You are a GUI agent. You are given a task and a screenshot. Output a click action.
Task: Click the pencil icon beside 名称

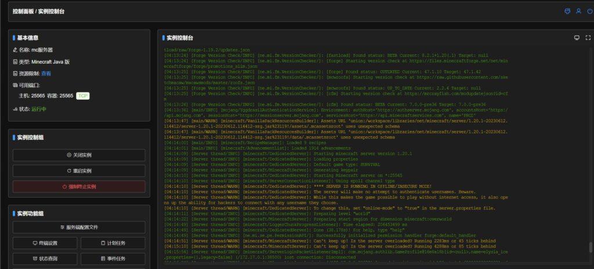pyautogui.click(x=15, y=50)
